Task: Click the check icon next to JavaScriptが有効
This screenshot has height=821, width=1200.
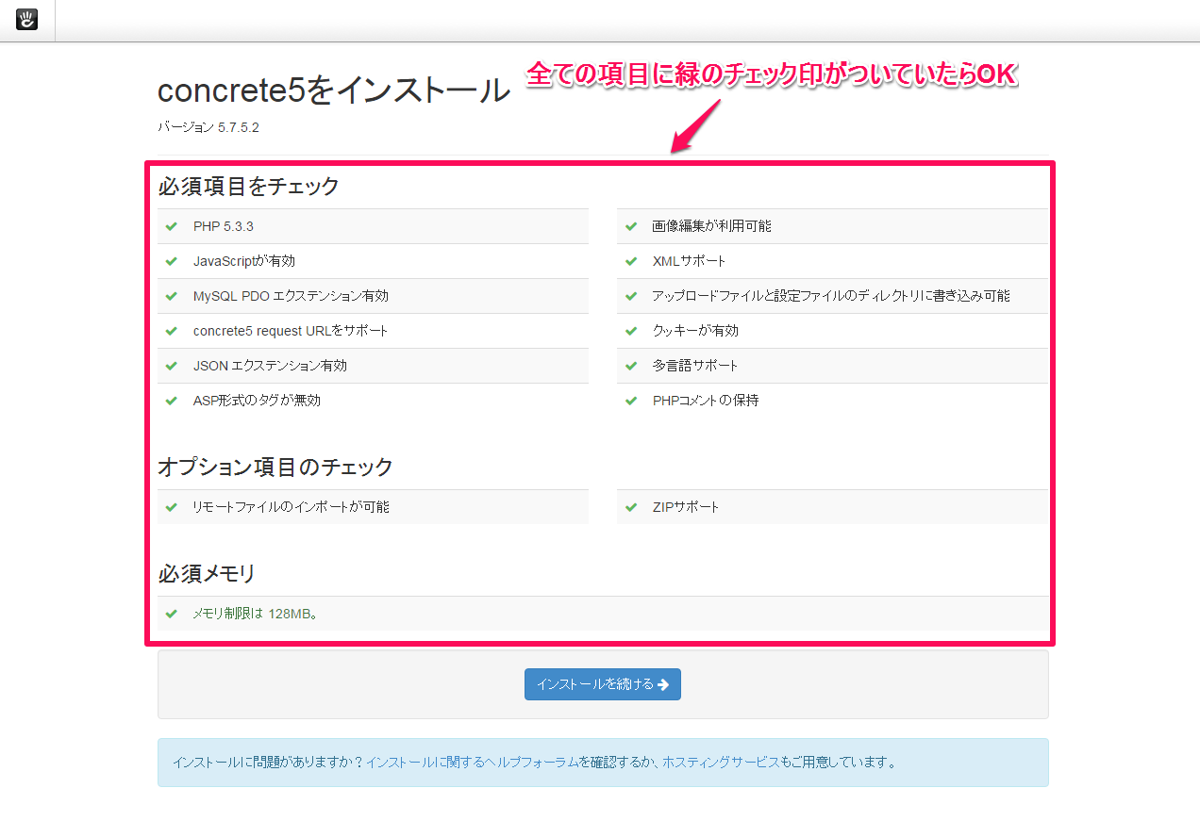Action: (172, 261)
